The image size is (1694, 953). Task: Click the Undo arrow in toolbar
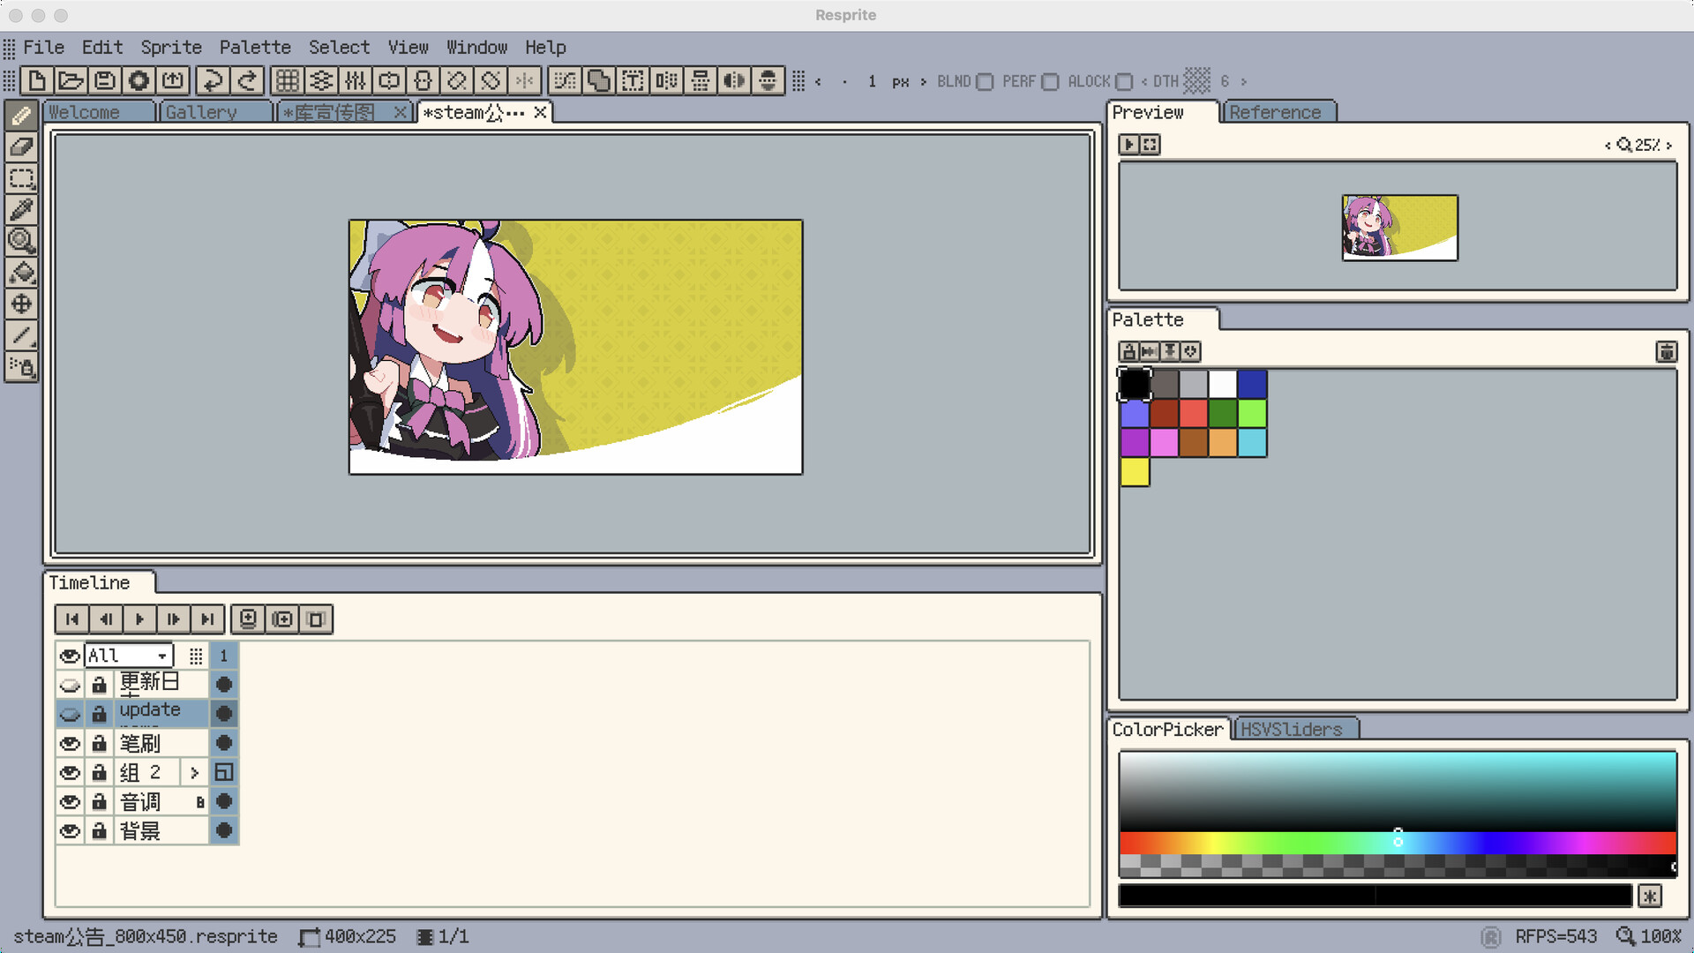point(213,81)
